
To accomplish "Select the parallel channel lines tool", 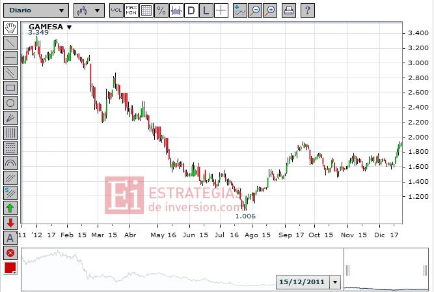I will point(10,73).
